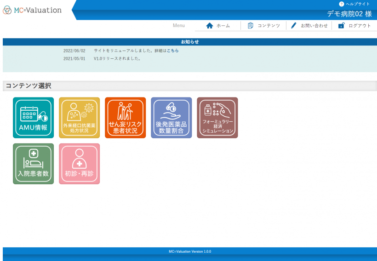Click the MC=Valuation logo
Viewport: 377px width, 261px height.
pyautogui.click(x=32, y=10)
